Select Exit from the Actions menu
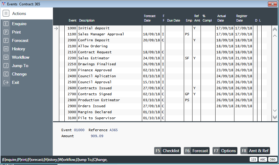The height and width of the screenshot is (165, 279). [16, 82]
